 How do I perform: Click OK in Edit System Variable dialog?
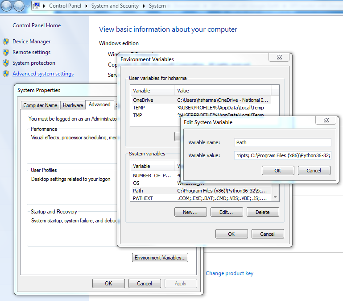pyautogui.click(x=278, y=171)
